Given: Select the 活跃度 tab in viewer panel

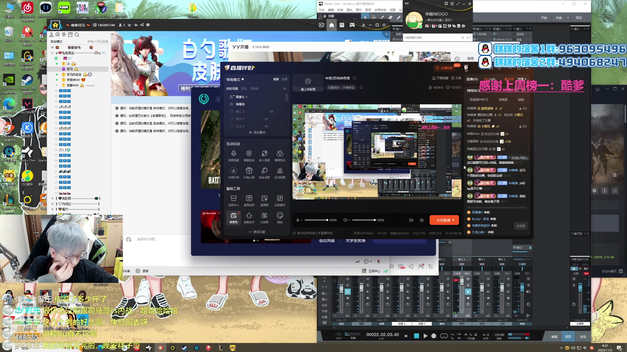Looking at the screenshot, I should 503,100.
